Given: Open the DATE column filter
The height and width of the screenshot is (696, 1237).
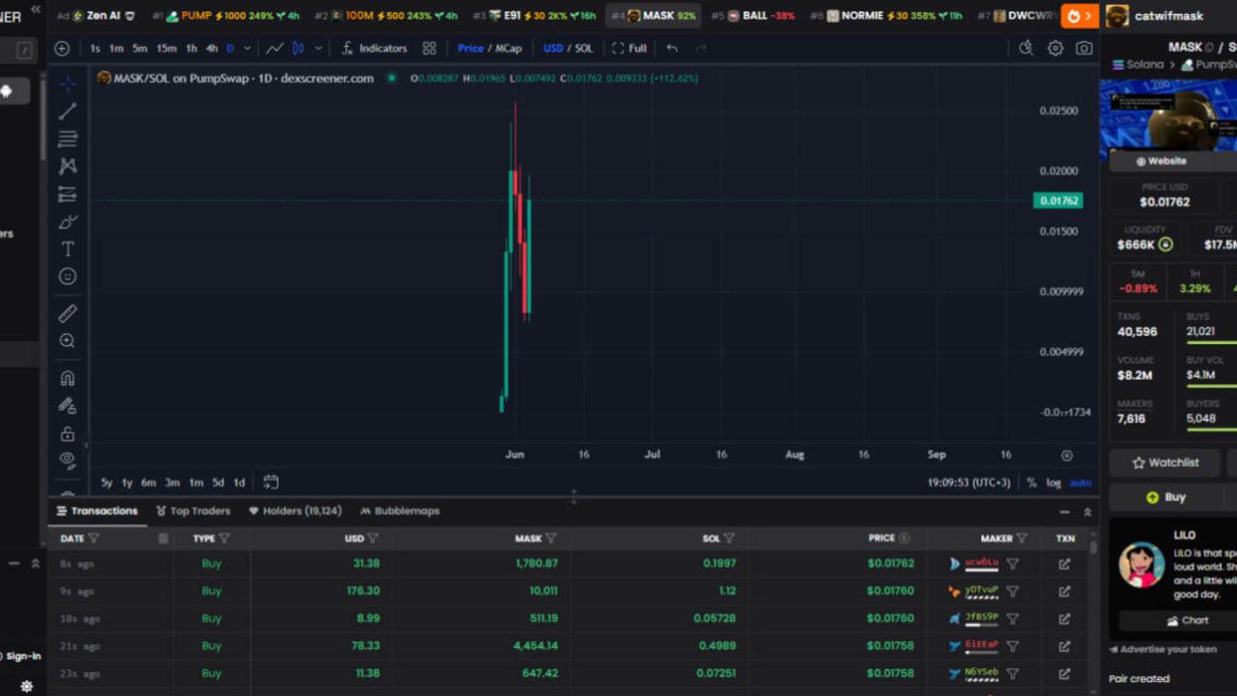Looking at the screenshot, I should click(94, 538).
